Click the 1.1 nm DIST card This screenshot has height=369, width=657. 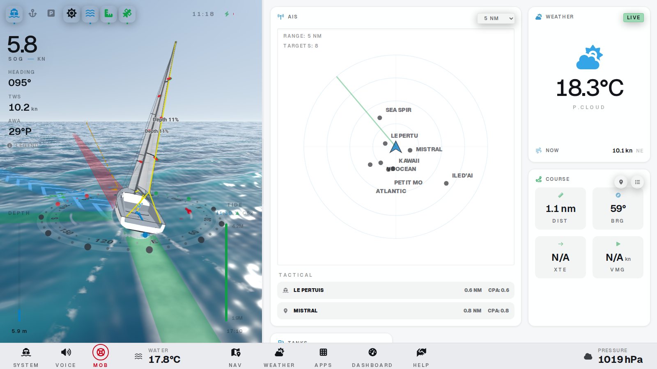point(561,208)
